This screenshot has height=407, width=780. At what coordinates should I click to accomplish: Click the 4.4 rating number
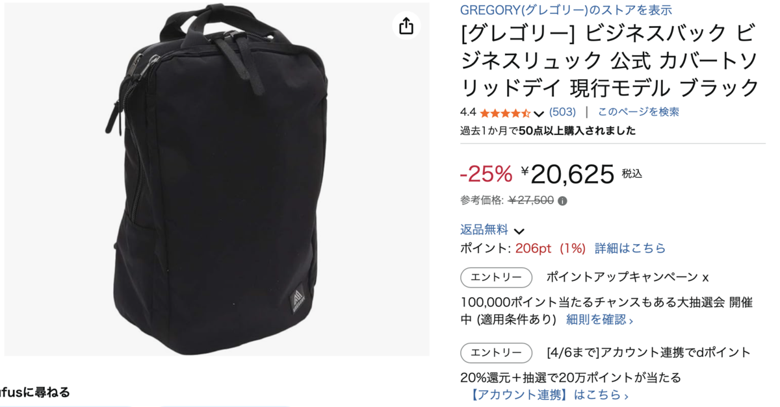click(468, 112)
